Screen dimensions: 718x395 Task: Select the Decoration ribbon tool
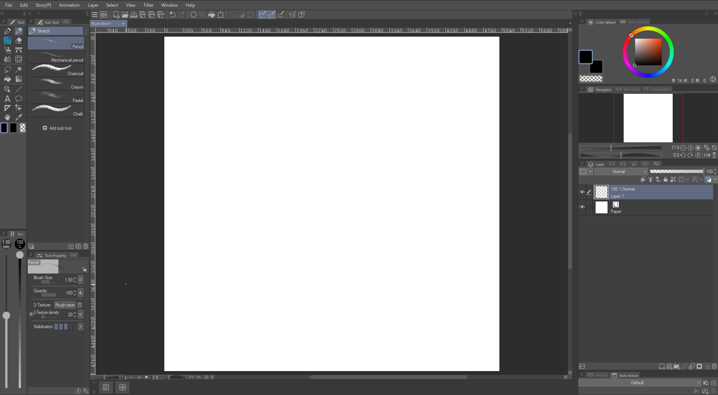[19, 50]
